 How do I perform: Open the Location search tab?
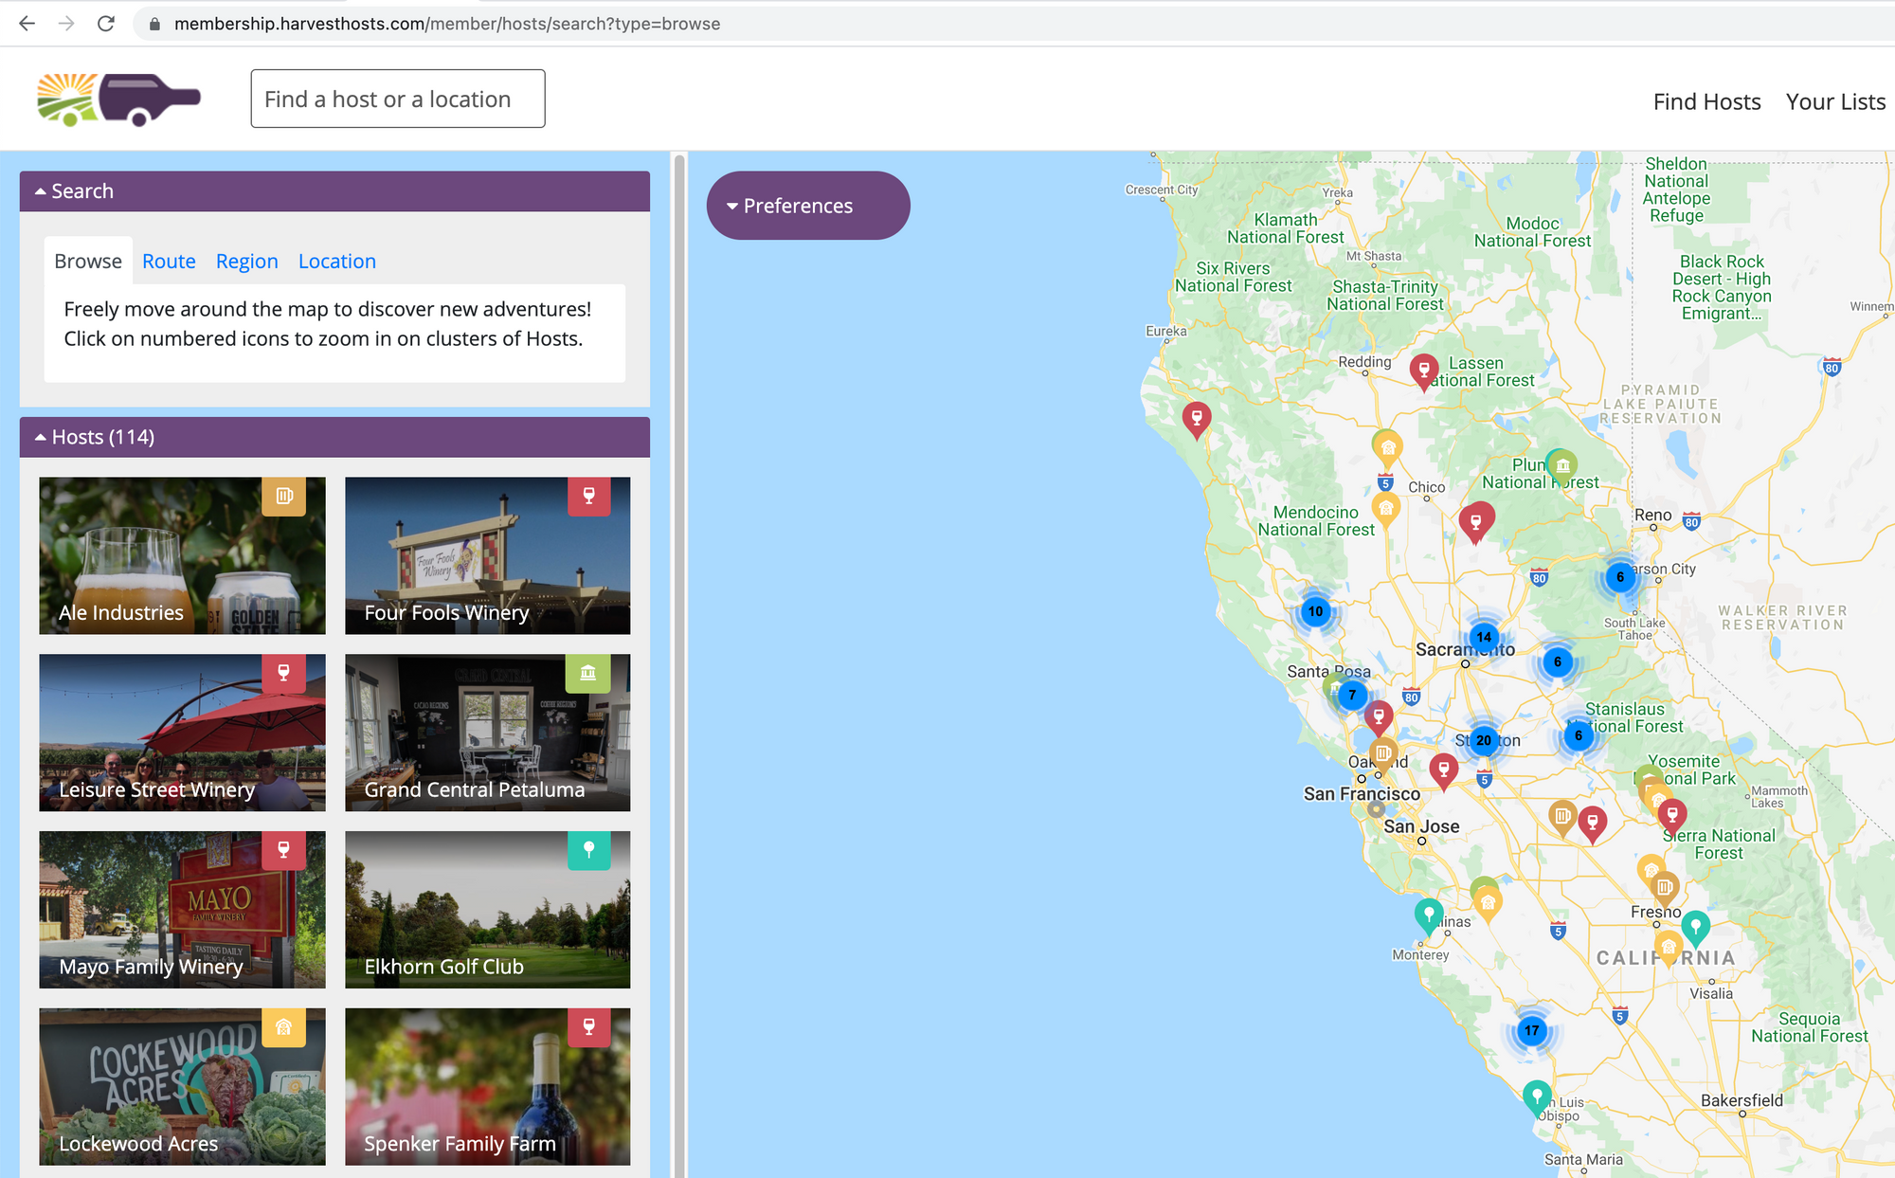coord(336,262)
